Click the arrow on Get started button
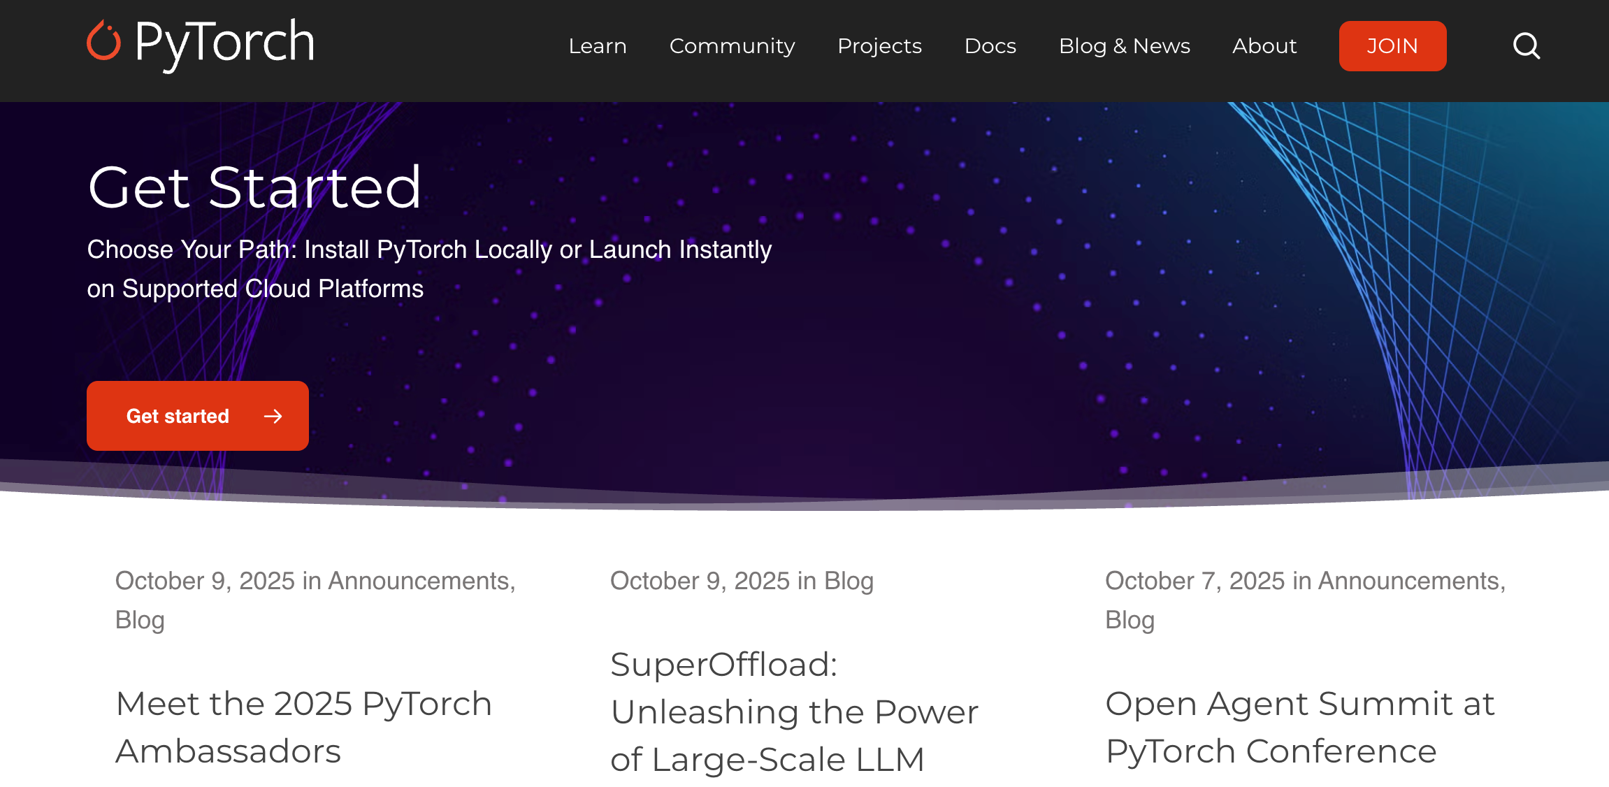The height and width of the screenshot is (787, 1609). pyautogui.click(x=273, y=417)
